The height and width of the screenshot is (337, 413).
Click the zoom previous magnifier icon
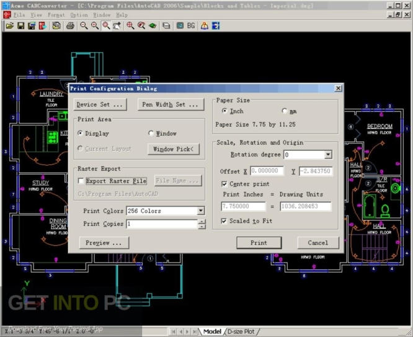click(141, 26)
